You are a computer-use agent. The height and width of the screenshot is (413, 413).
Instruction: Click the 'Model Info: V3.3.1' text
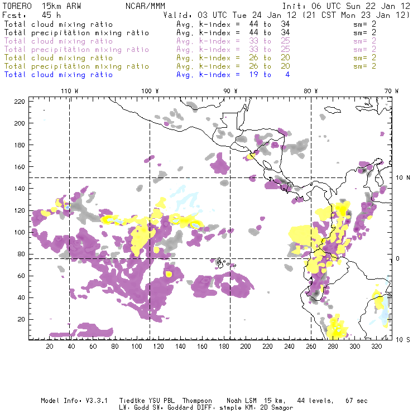[x=74, y=401]
